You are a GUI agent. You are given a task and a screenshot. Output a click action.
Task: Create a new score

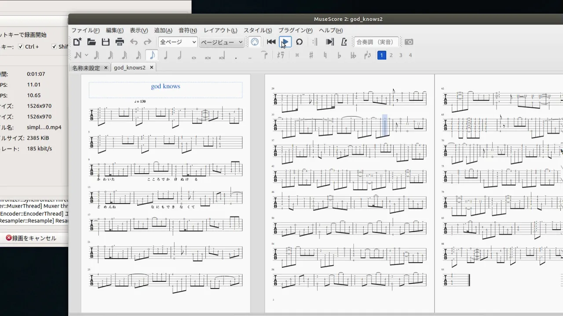click(77, 42)
